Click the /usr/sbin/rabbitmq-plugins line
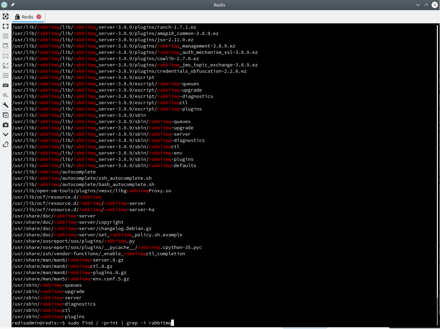 (48, 316)
